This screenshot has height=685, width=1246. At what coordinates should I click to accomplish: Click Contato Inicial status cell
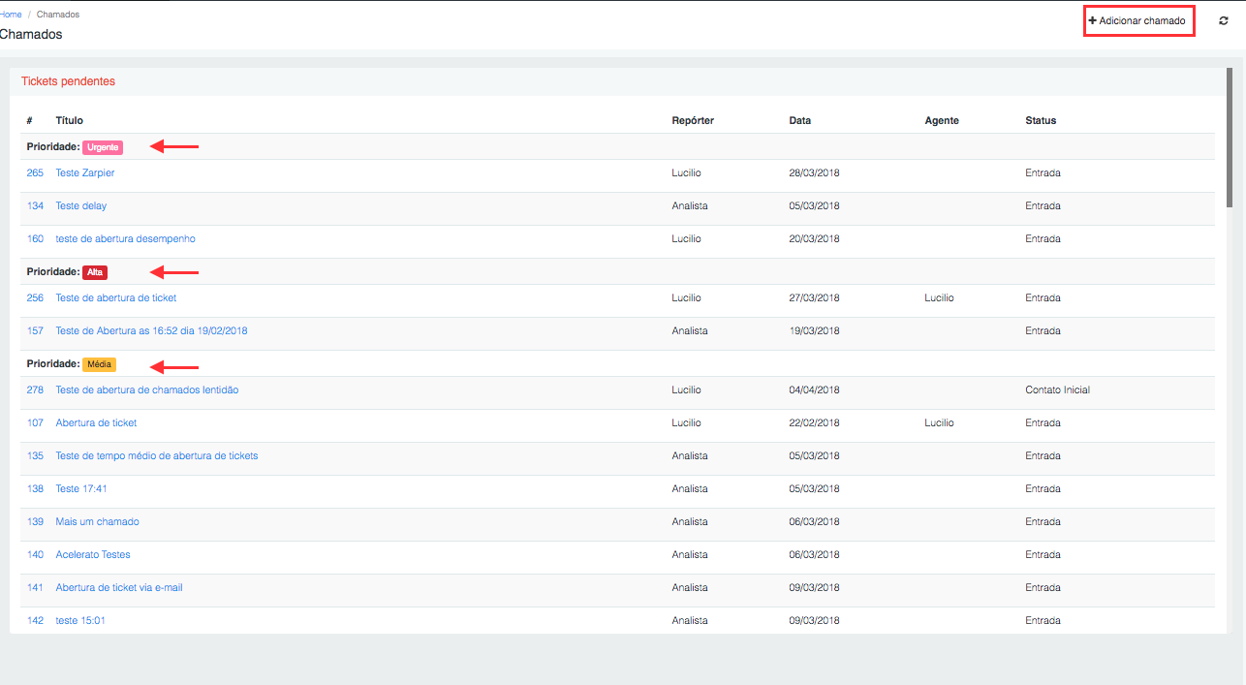1057,389
